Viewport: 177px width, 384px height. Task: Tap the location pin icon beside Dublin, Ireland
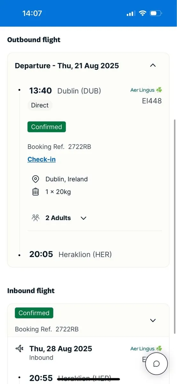pyautogui.click(x=35, y=179)
